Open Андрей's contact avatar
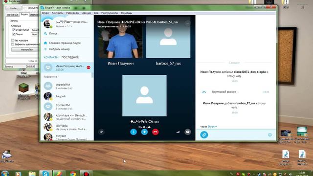Image resolution: width=313 pixels, height=176 pixels. pos(48,96)
